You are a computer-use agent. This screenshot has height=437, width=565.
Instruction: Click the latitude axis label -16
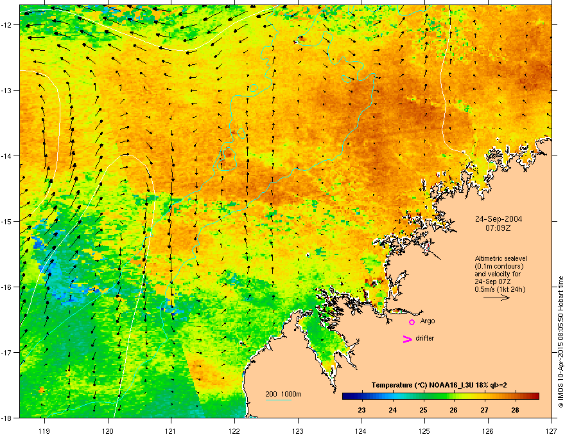coord(7,287)
